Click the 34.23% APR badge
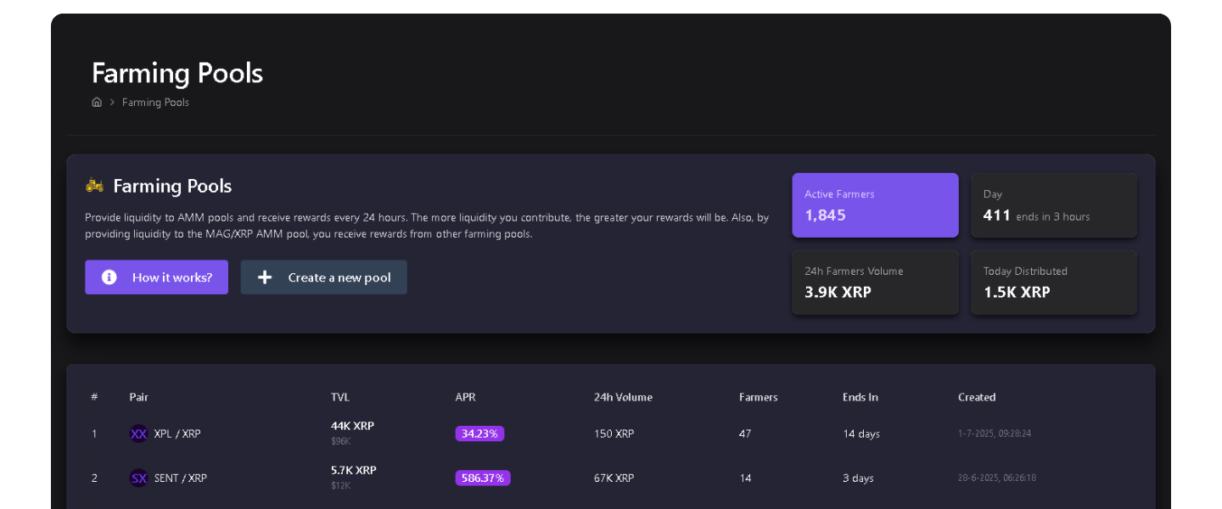Image resolution: width=1222 pixels, height=509 pixels. [x=480, y=433]
